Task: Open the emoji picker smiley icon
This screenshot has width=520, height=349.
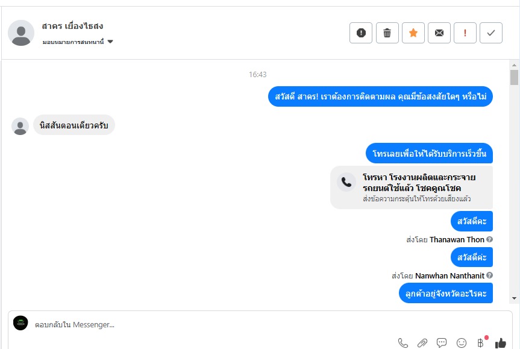Action: pyautogui.click(x=462, y=343)
